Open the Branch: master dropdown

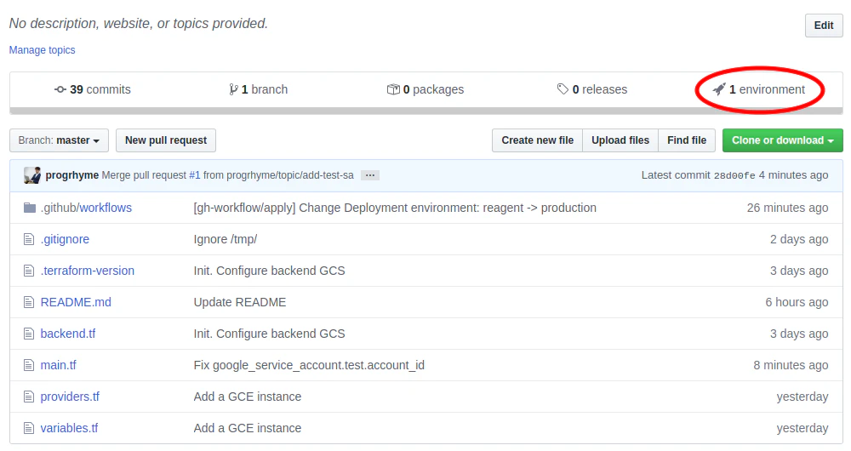pos(60,140)
